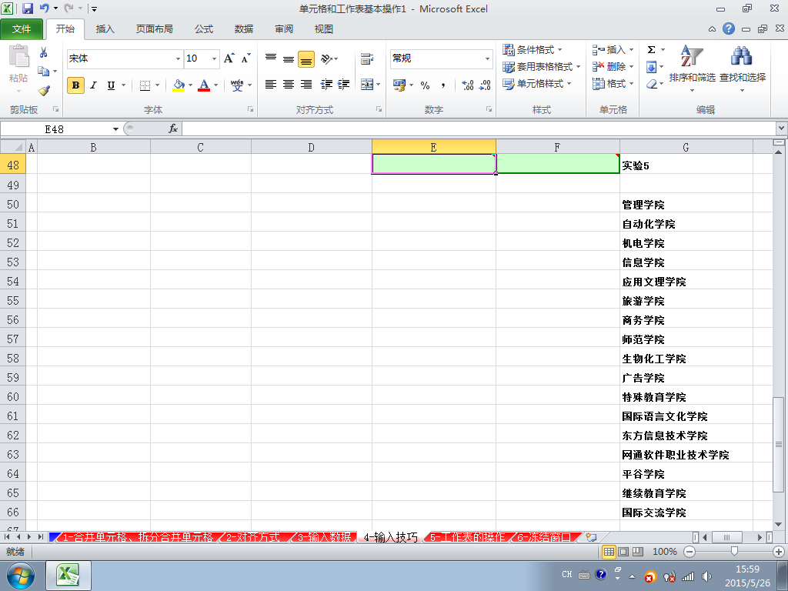Open the Name Box dropdown arrow
The height and width of the screenshot is (591, 788).
tap(115, 129)
